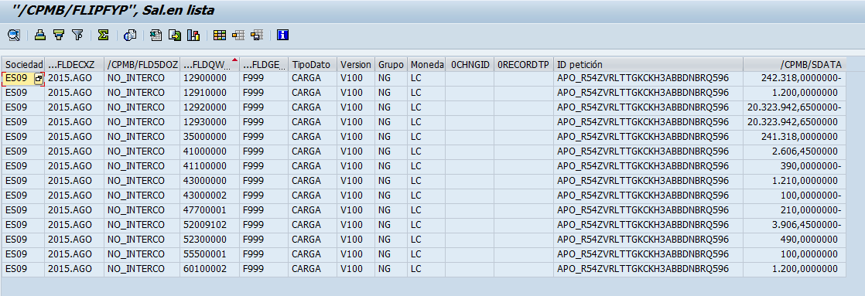Click the value 490,0000000
The image size is (865, 296).
point(809,240)
